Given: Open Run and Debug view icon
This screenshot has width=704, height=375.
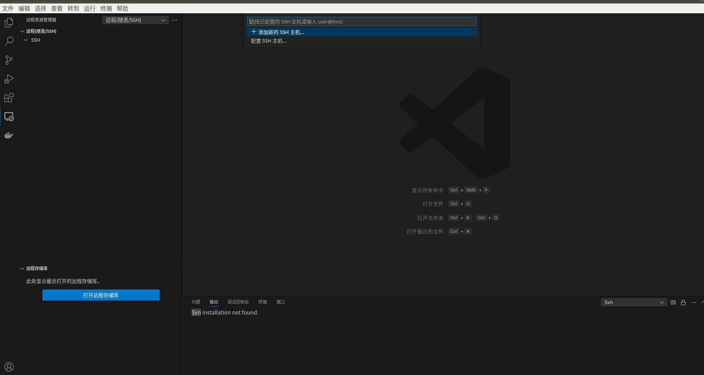Looking at the screenshot, I should [9, 79].
